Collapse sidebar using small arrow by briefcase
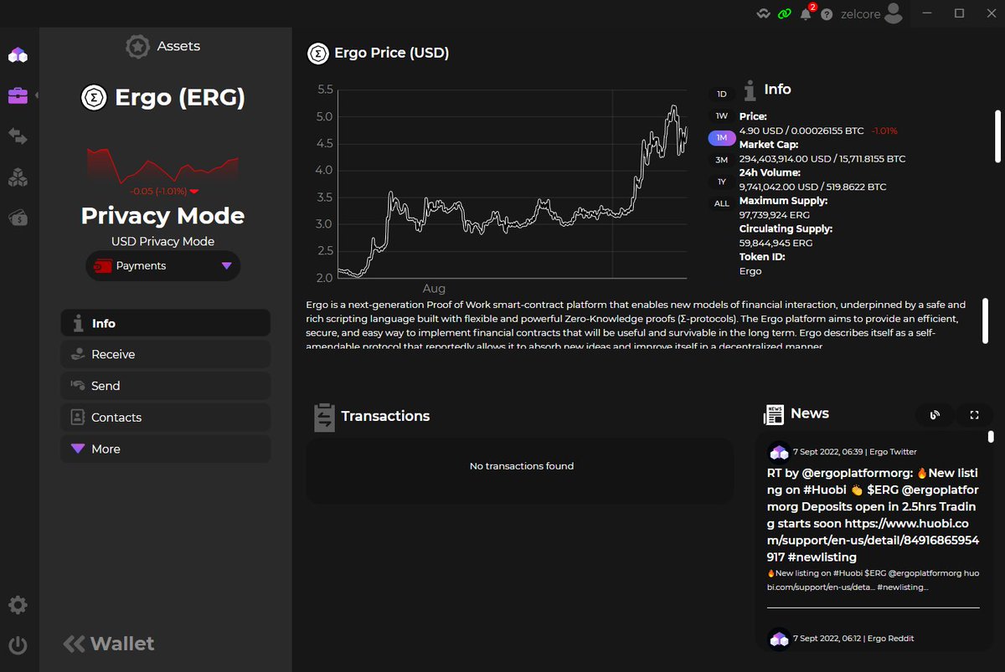This screenshot has width=1005, height=672. click(37, 95)
